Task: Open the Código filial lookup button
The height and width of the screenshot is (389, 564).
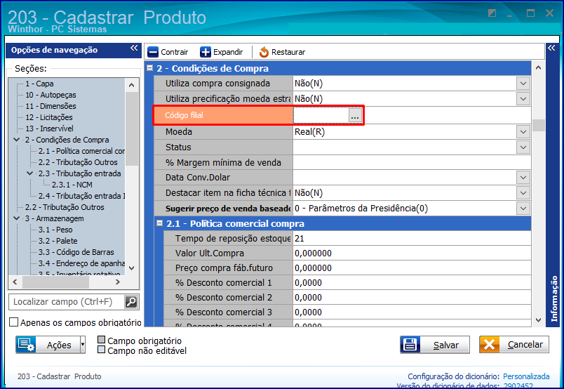Action: (355, 115)
